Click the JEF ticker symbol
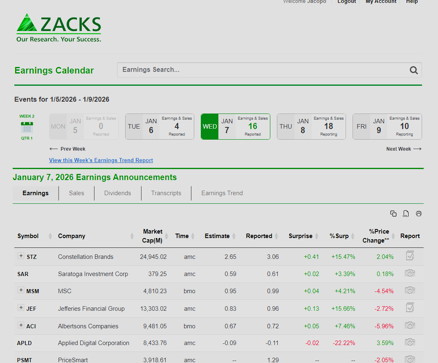The image size is (438, 363). [x=31, y=309]
